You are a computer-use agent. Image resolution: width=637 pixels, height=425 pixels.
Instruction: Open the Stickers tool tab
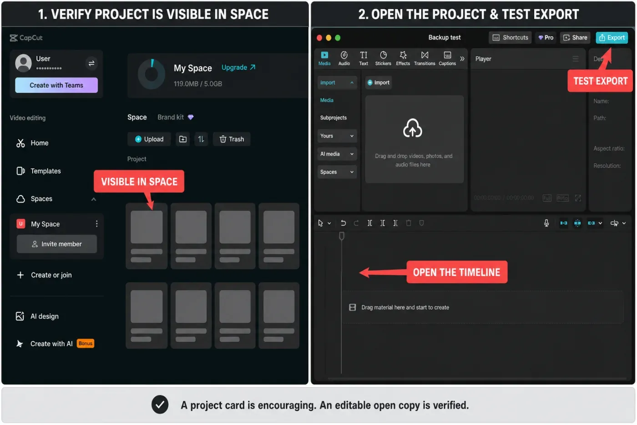pos(383,59)
